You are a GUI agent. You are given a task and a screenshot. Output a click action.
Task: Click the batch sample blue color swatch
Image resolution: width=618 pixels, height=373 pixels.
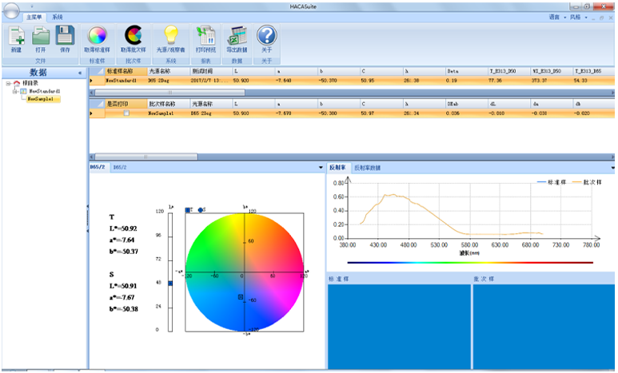tap(544, 327)
